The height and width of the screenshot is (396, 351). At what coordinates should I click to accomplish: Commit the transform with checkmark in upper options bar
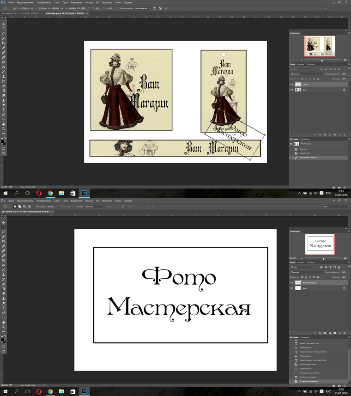point(166,8)
